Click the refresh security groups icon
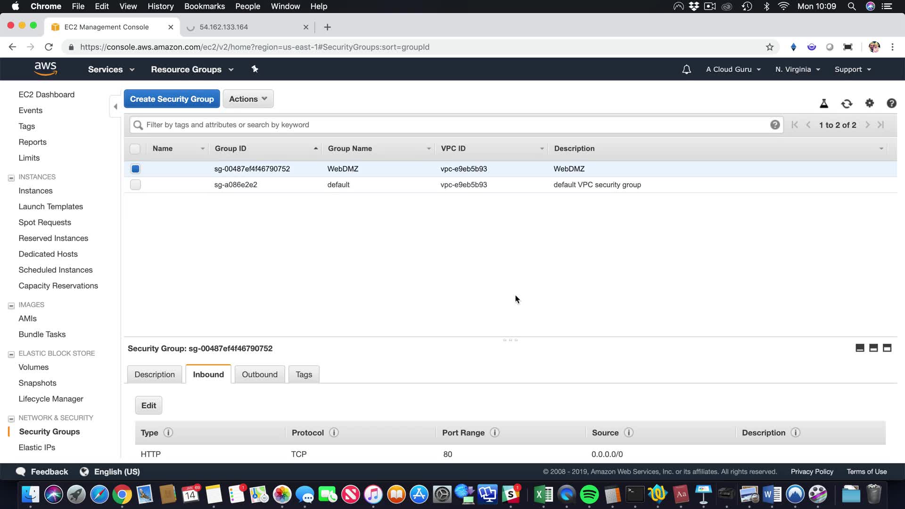 [x=847, y=104]
